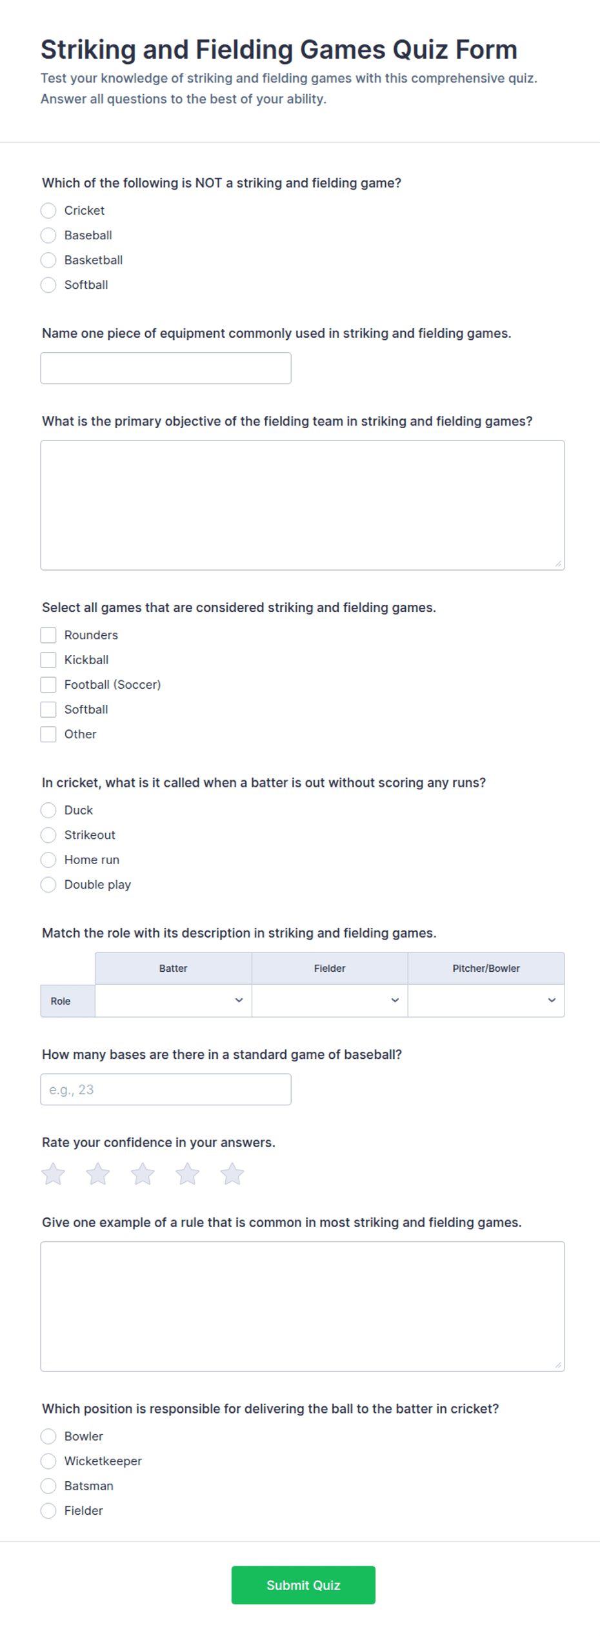Screen dimensions: 600x1636
Task: Check the Other games checkbox
Action: click(48, 734)
